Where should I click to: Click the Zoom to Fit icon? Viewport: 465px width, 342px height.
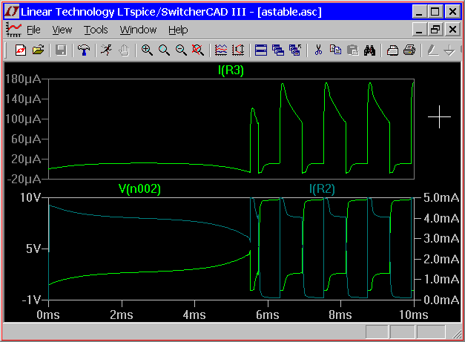(x=197, y=50)
